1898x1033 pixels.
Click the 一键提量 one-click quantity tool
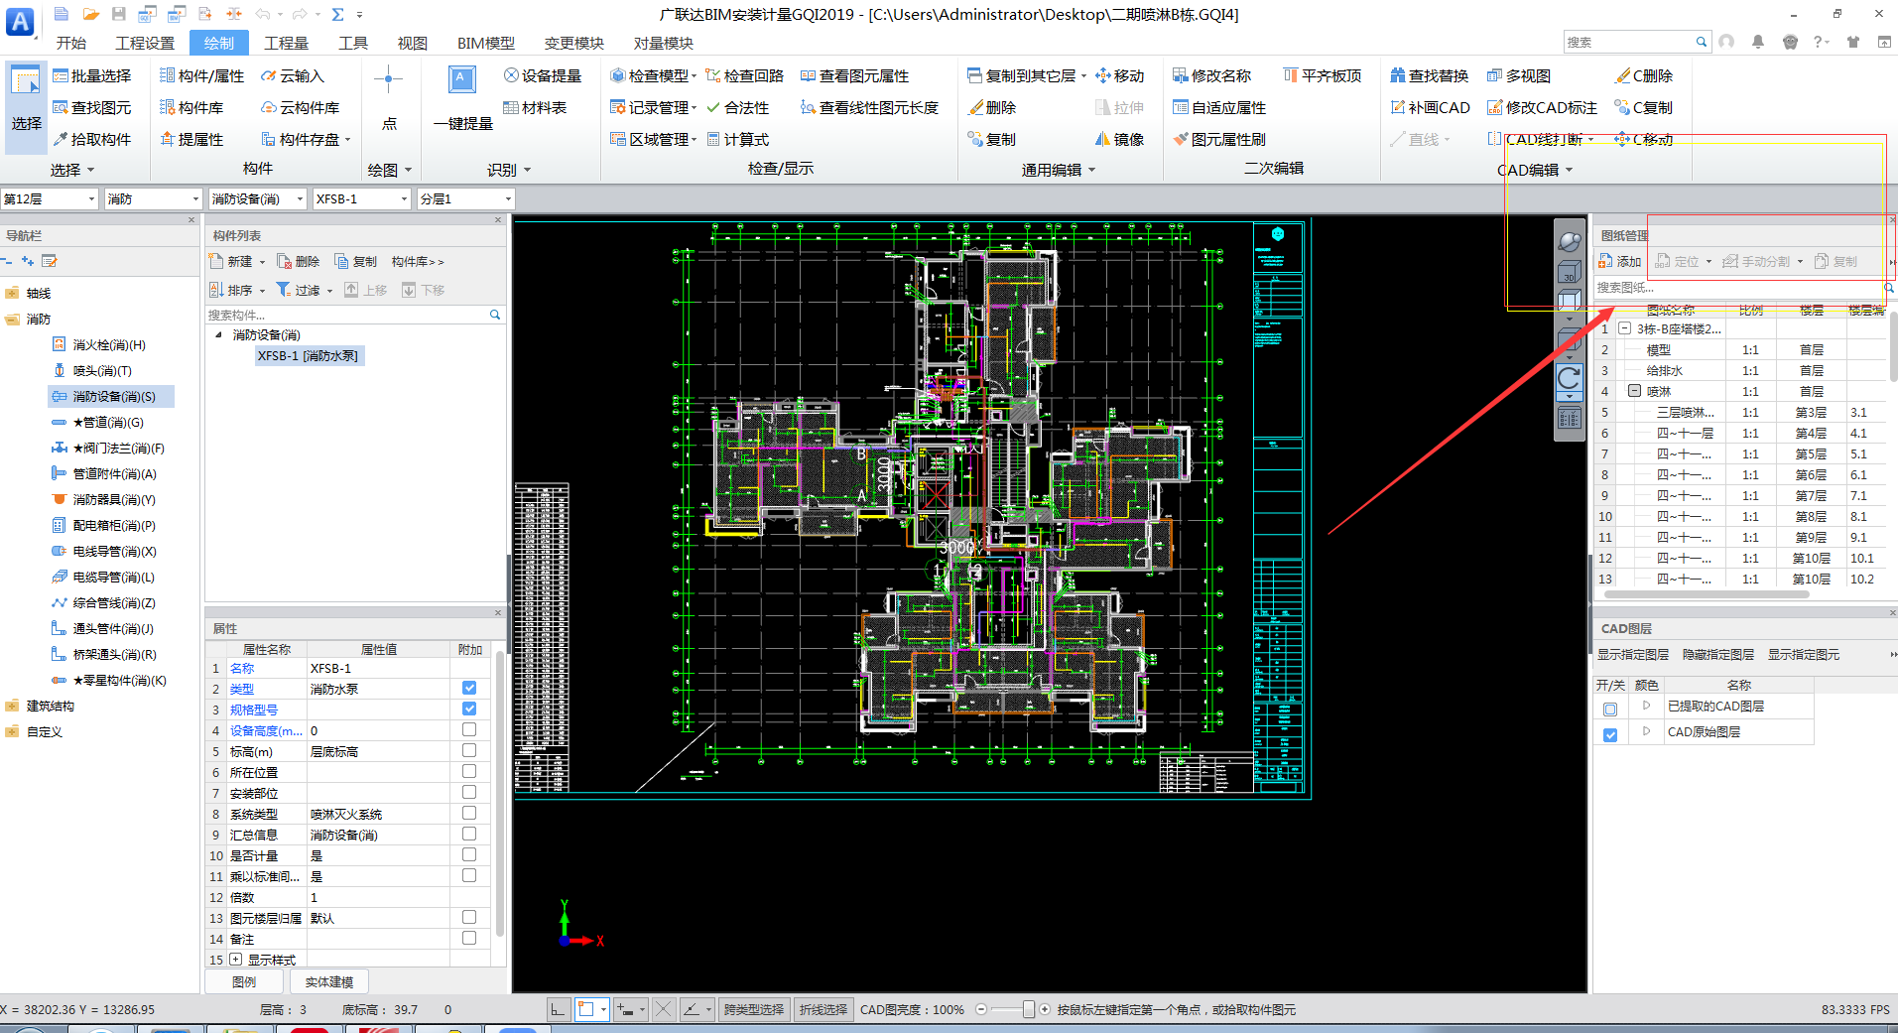pyautogui.click(x=462, y=99)
